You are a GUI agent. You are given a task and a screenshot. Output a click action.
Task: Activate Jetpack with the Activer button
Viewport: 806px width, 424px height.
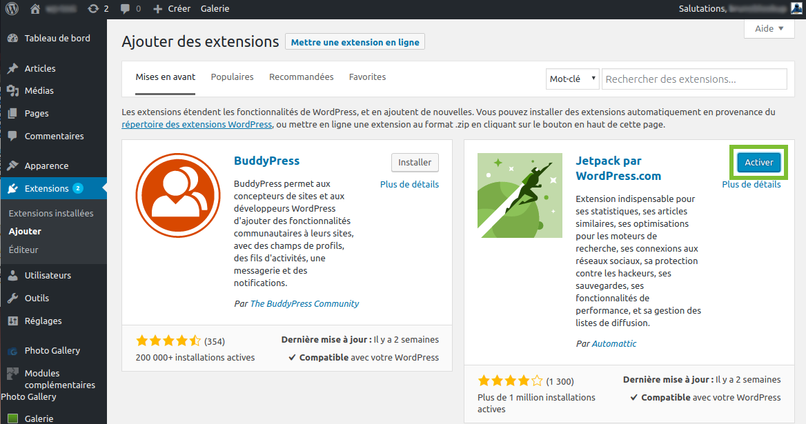coord(758,163)
